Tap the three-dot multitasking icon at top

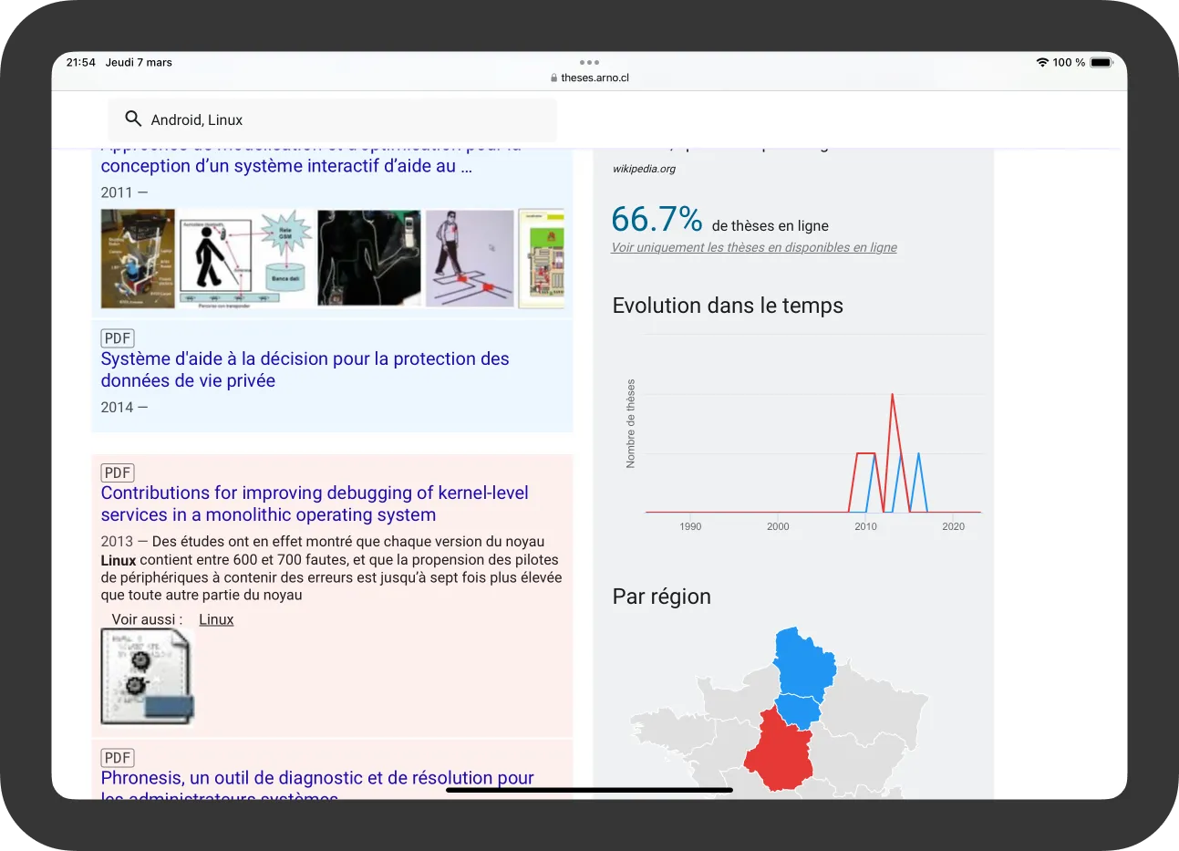coord(589,62)
